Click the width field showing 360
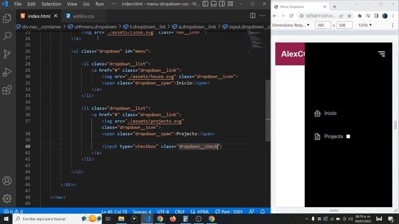This screenshot has width=399, height=224. pos(323,25)
